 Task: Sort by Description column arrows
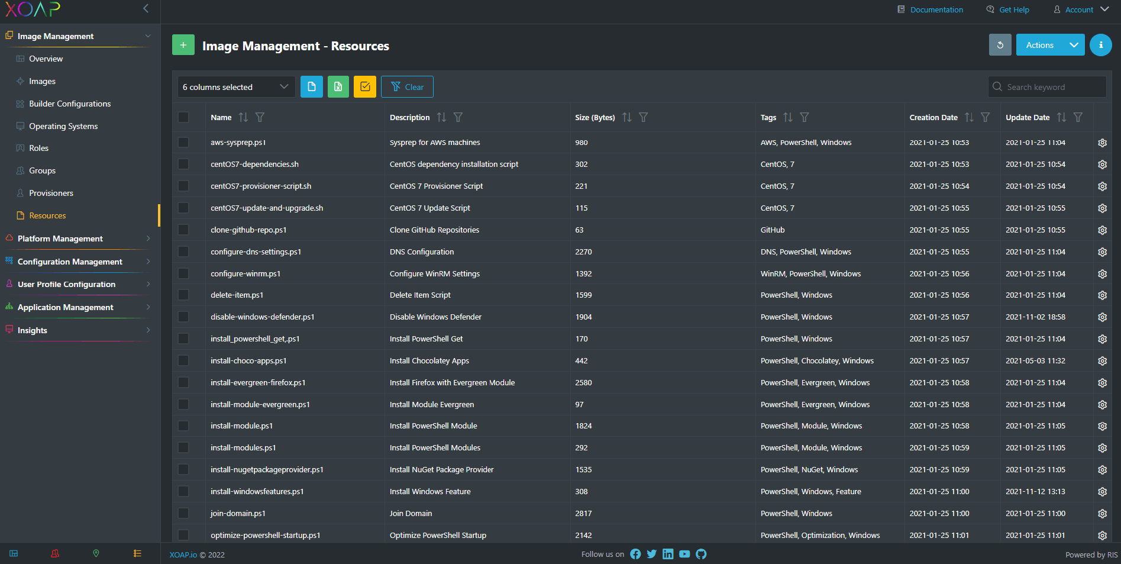click(x=441, y=117)
